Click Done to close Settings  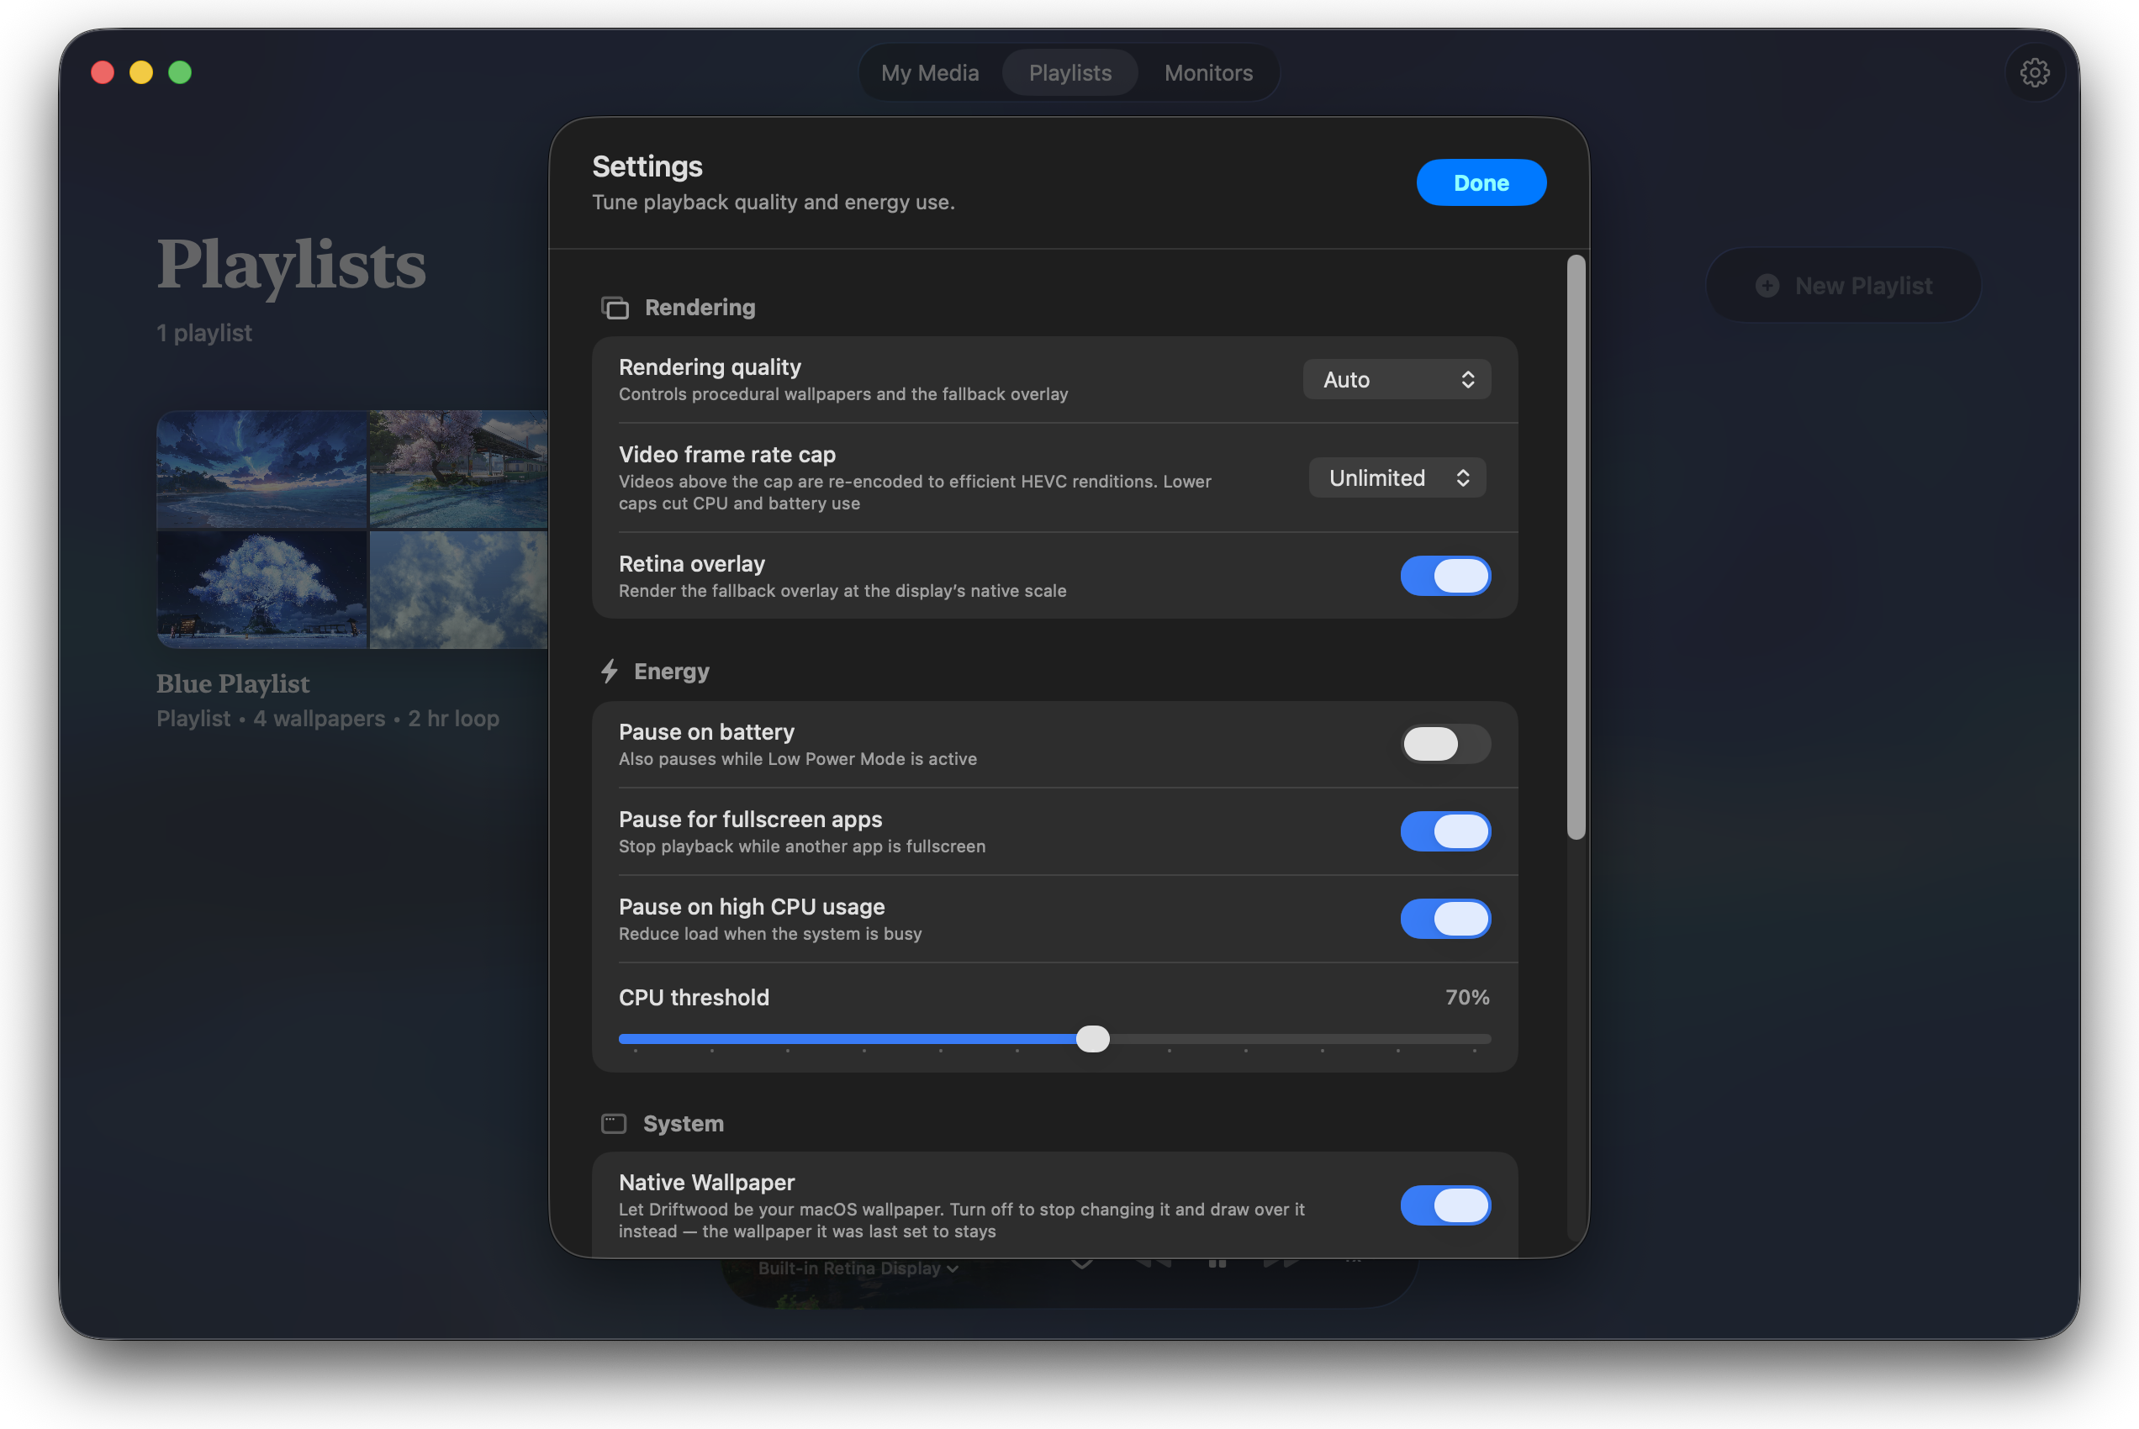click(1481, 183)
